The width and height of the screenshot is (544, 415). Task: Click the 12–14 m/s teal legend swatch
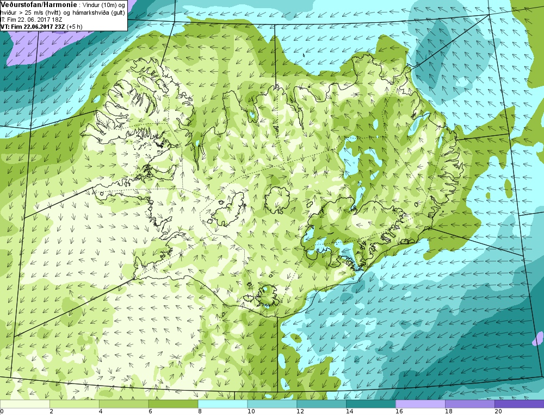[322, 404]
